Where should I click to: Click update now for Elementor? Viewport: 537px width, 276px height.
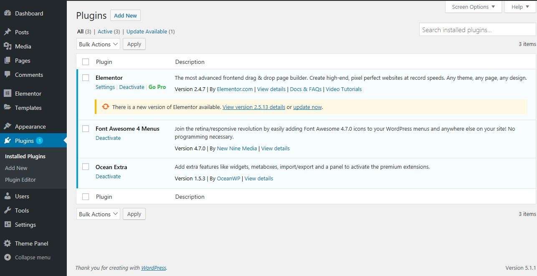tap(307, 107)
